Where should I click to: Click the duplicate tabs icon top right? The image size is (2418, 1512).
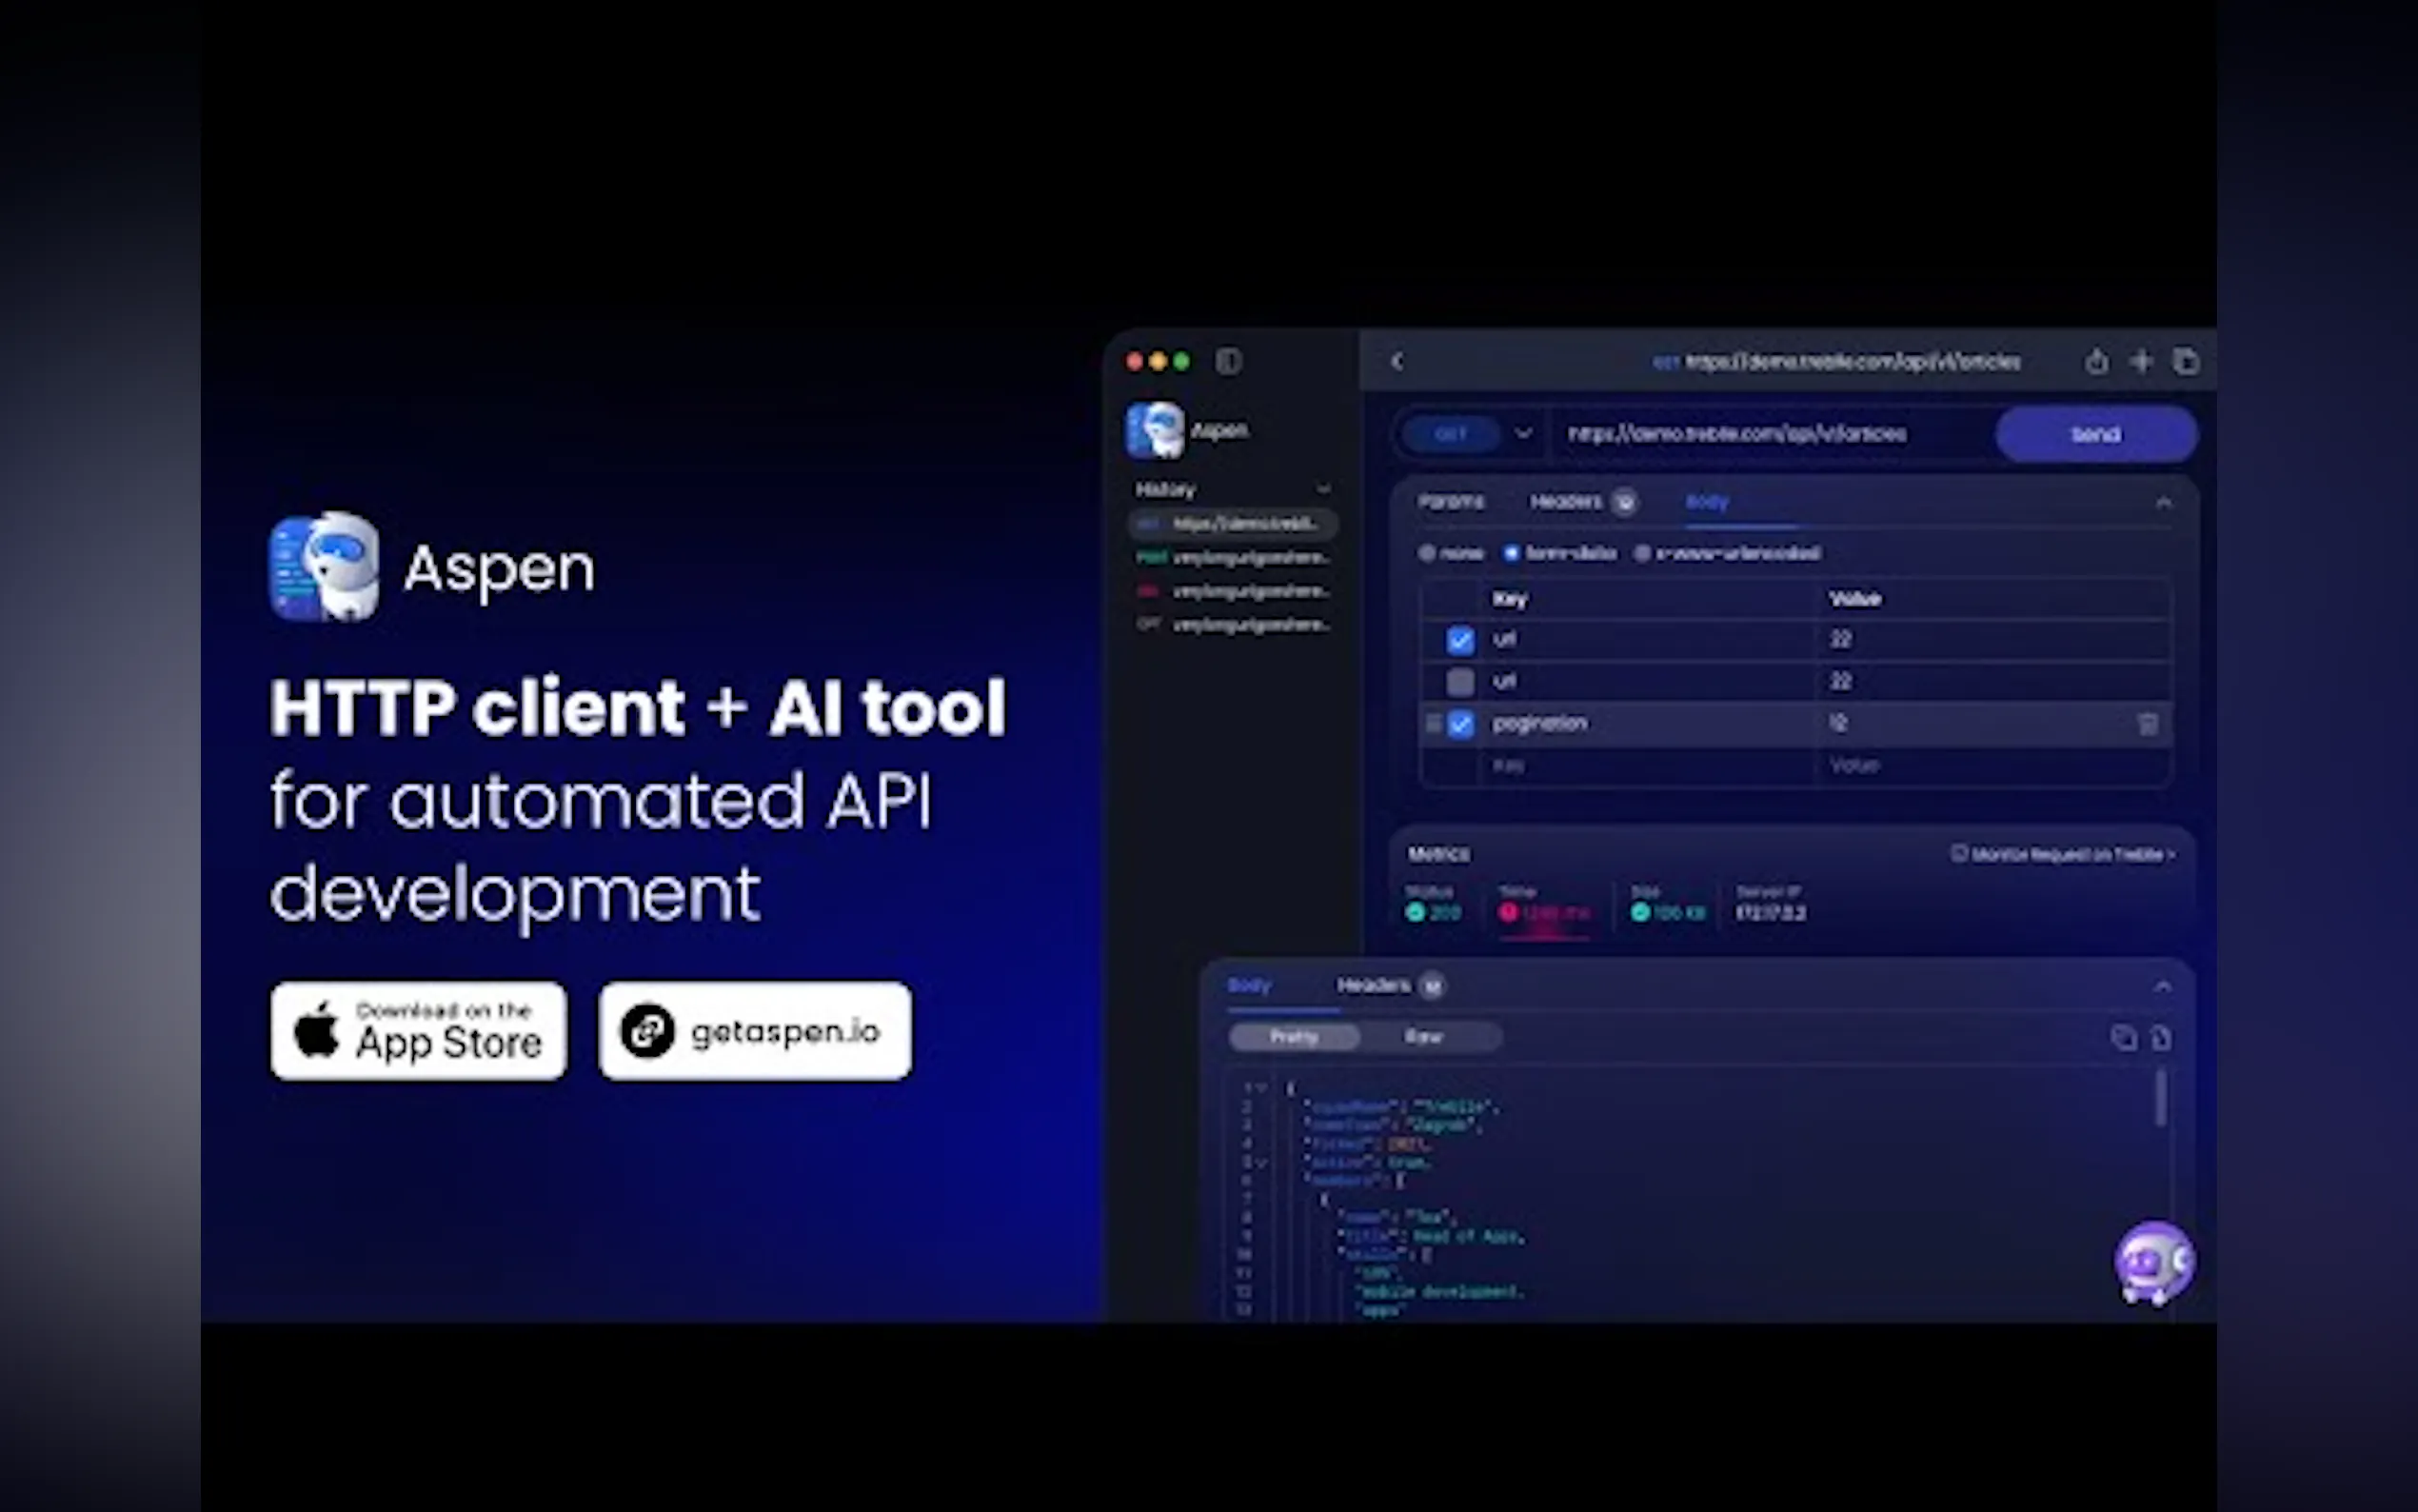coord(2186,361)
